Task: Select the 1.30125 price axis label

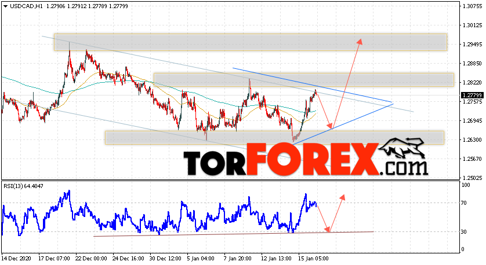Action: click(x=472, y=25)
